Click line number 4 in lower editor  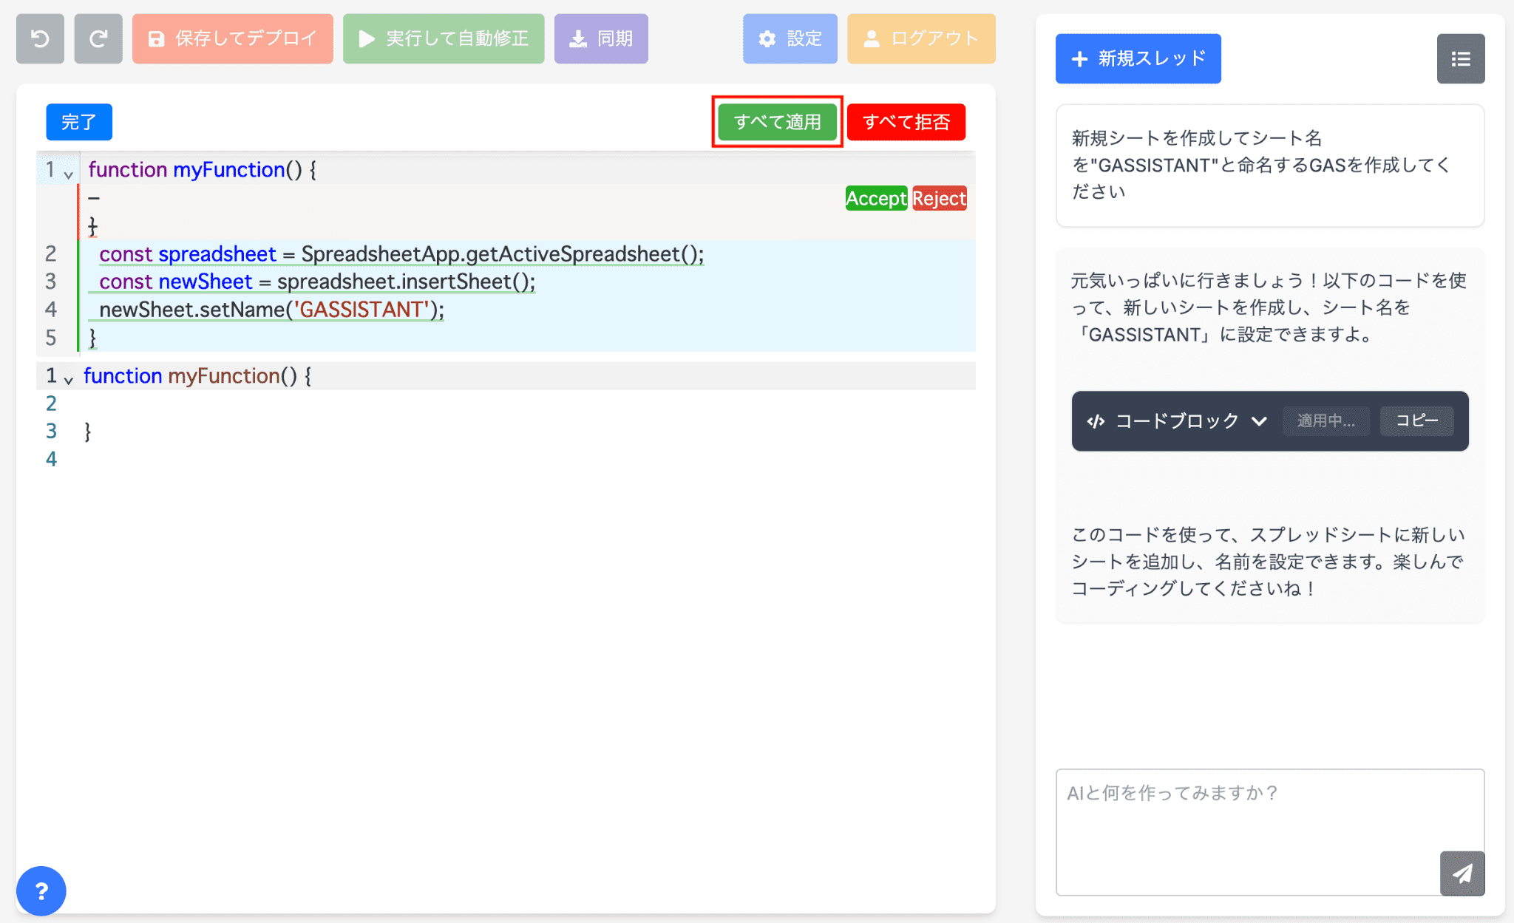tap(51, 459)
